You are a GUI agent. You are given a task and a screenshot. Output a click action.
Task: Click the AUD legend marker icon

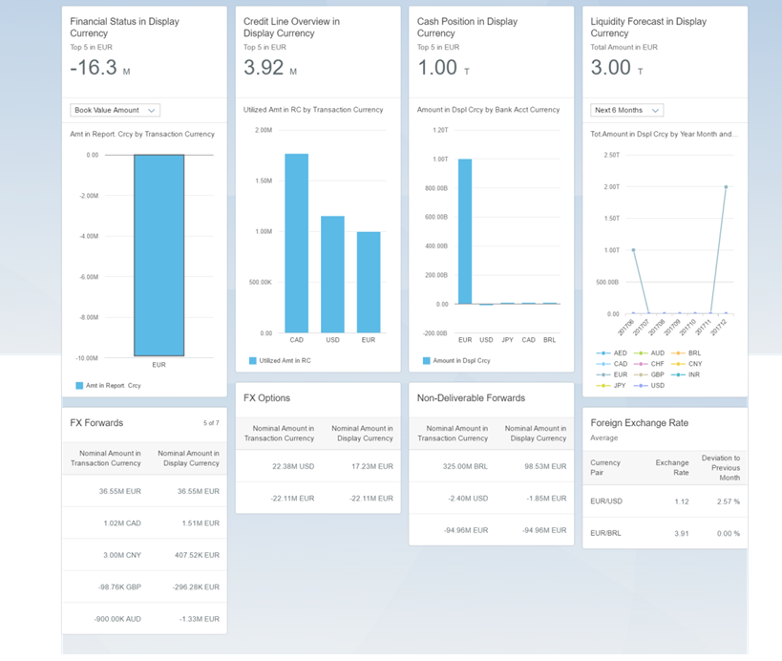click(x=640, y=353)
